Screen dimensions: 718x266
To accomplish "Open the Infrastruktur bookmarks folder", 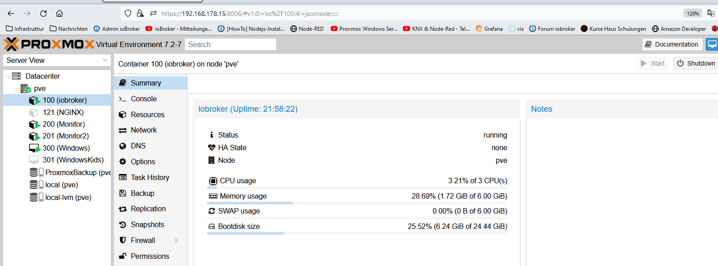I will tap(25, 28).
